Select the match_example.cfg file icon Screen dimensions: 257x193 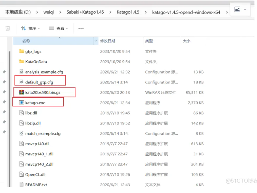click(x=22, y=133)
